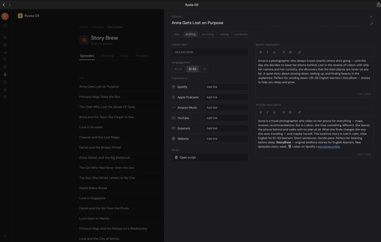
Task: Click the back arrow in the title bar
Action: tap(4, 4)
